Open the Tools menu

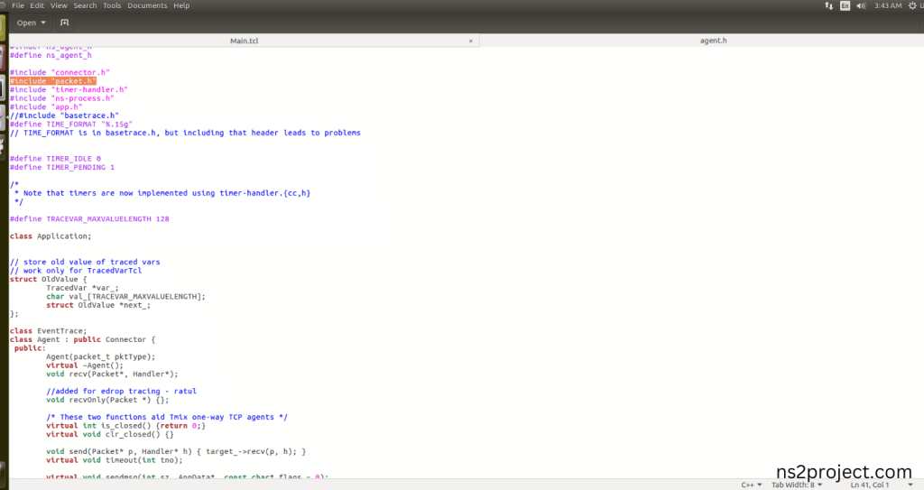[112, 5]
